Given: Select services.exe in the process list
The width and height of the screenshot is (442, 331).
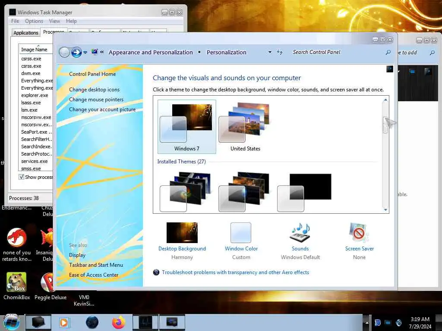Looking at the screenshot, I should [35, 161].
